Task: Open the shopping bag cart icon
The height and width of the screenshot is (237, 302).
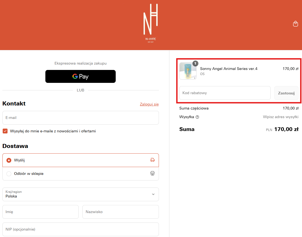Action: (x=296, y=24)
